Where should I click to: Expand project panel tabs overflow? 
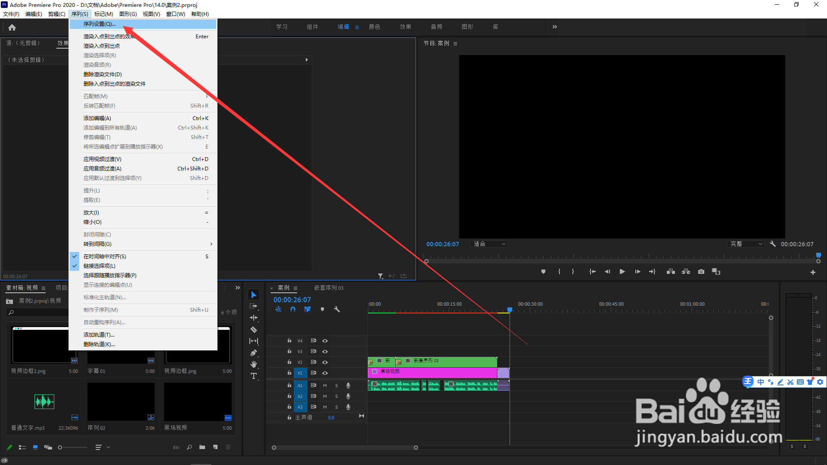coord(237,288)
